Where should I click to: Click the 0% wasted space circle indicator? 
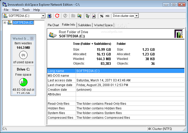(x=23, y=55)
